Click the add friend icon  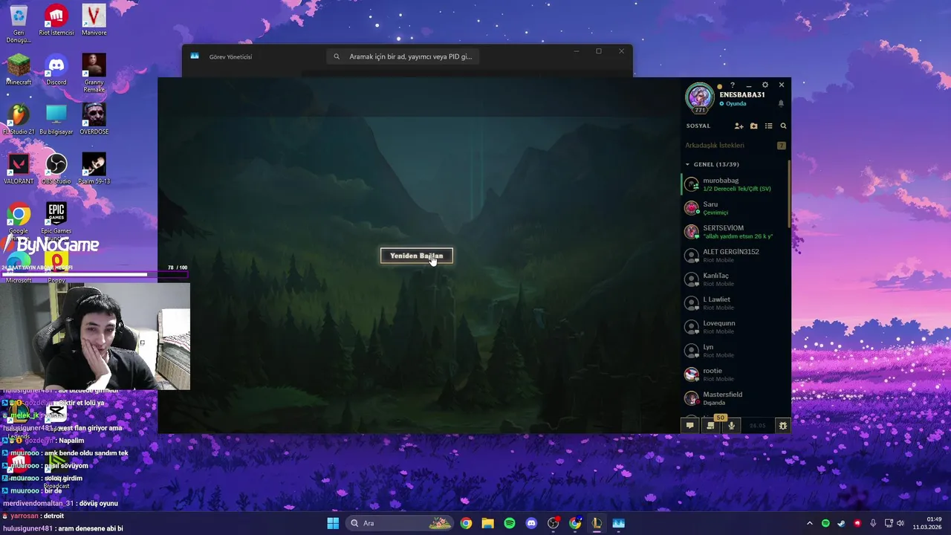coord(739,126)
